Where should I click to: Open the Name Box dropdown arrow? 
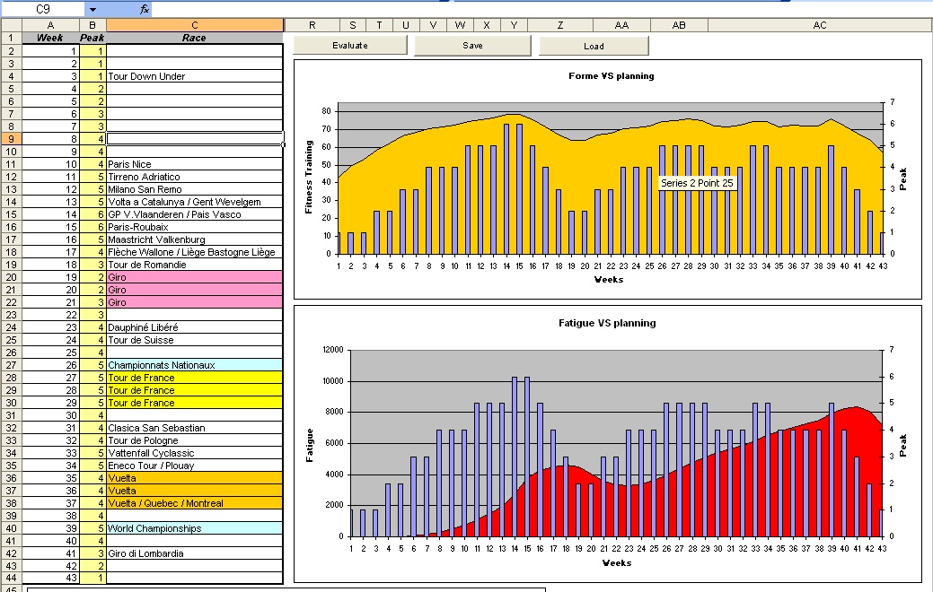coord(94,9)
